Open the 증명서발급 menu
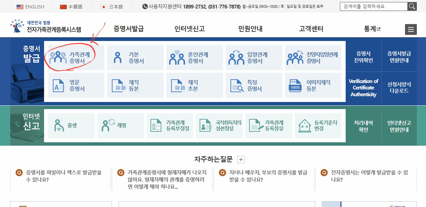 click(127, 29)
